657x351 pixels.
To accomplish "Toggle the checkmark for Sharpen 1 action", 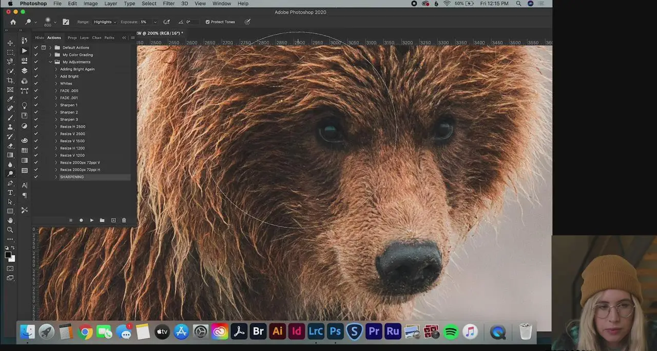I will 36,105.
